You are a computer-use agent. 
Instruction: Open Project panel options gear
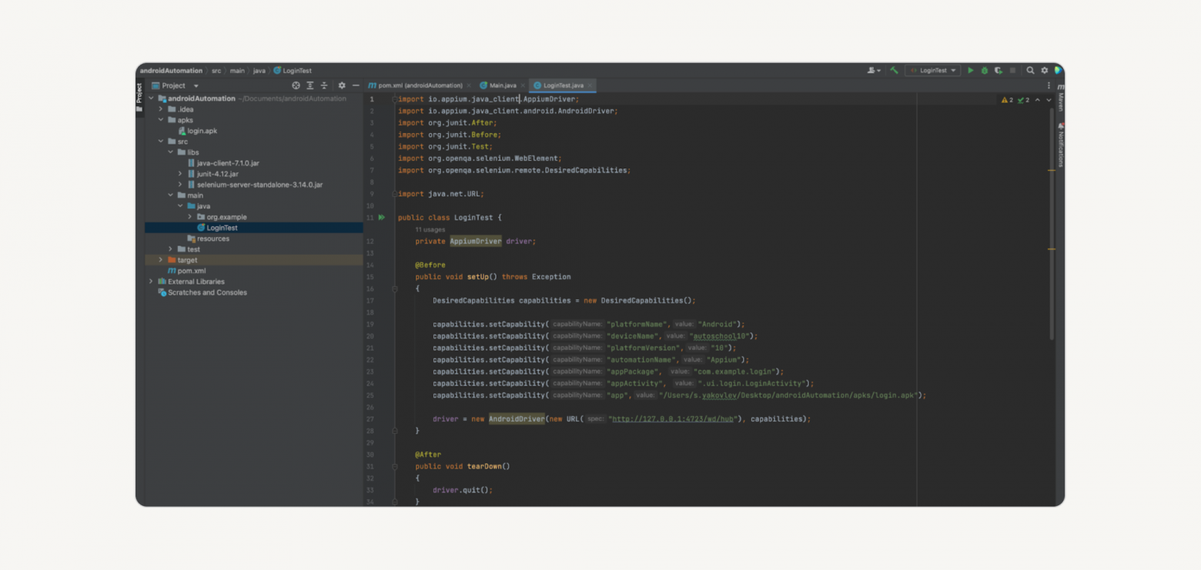tap(342, 85)
